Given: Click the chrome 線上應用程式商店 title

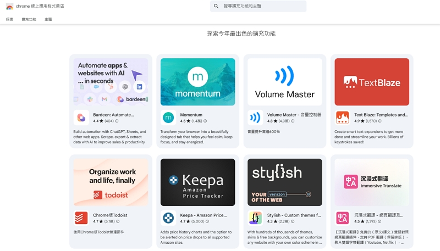Looking at the screenshot, I should tap(40, 6).
